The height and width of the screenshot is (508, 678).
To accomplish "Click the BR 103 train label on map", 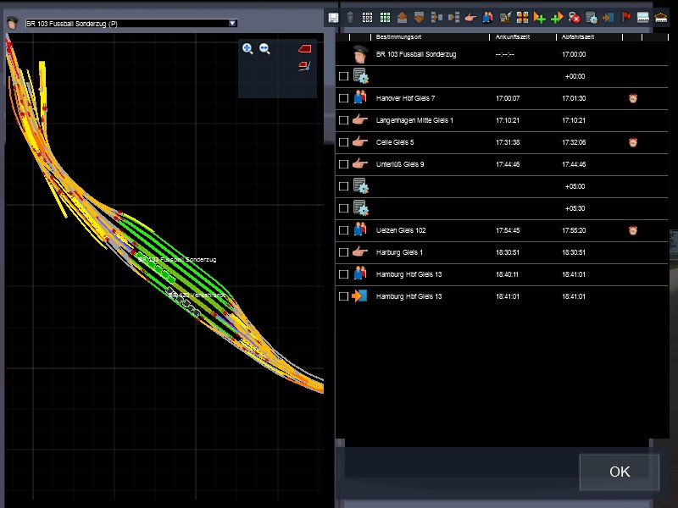I will pos(177,258).
